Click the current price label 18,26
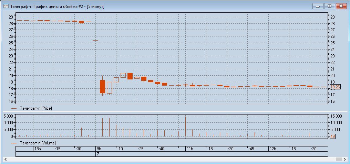This screenshot has width=350, height=164. pyautogui.click(x=335, y=87)
